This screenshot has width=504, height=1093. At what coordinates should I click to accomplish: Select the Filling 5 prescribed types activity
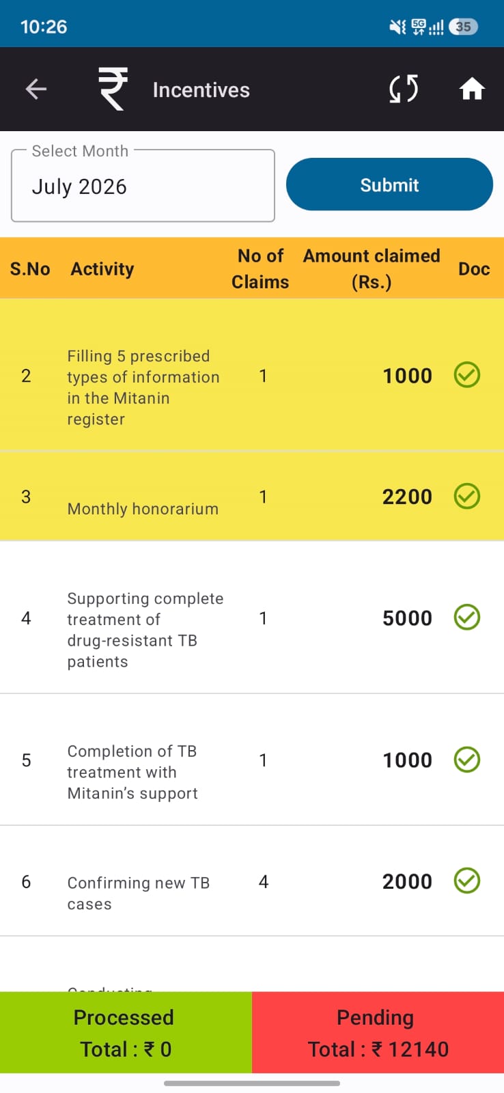(252, 374)
